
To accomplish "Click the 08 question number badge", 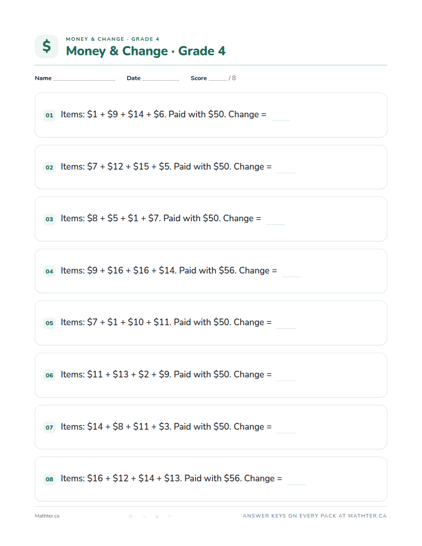I will click(x=50, y=479).
